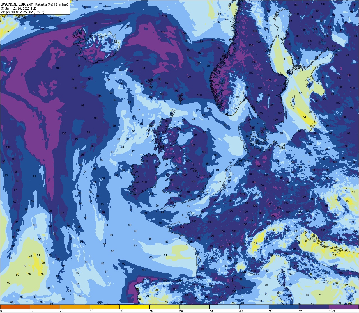Click the bright yellow 40–50 legend segment
This screenshot has width=359, height=313.
point(135,307)
